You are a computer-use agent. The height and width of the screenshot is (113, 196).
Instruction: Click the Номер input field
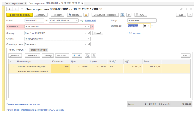pos(34,20)
